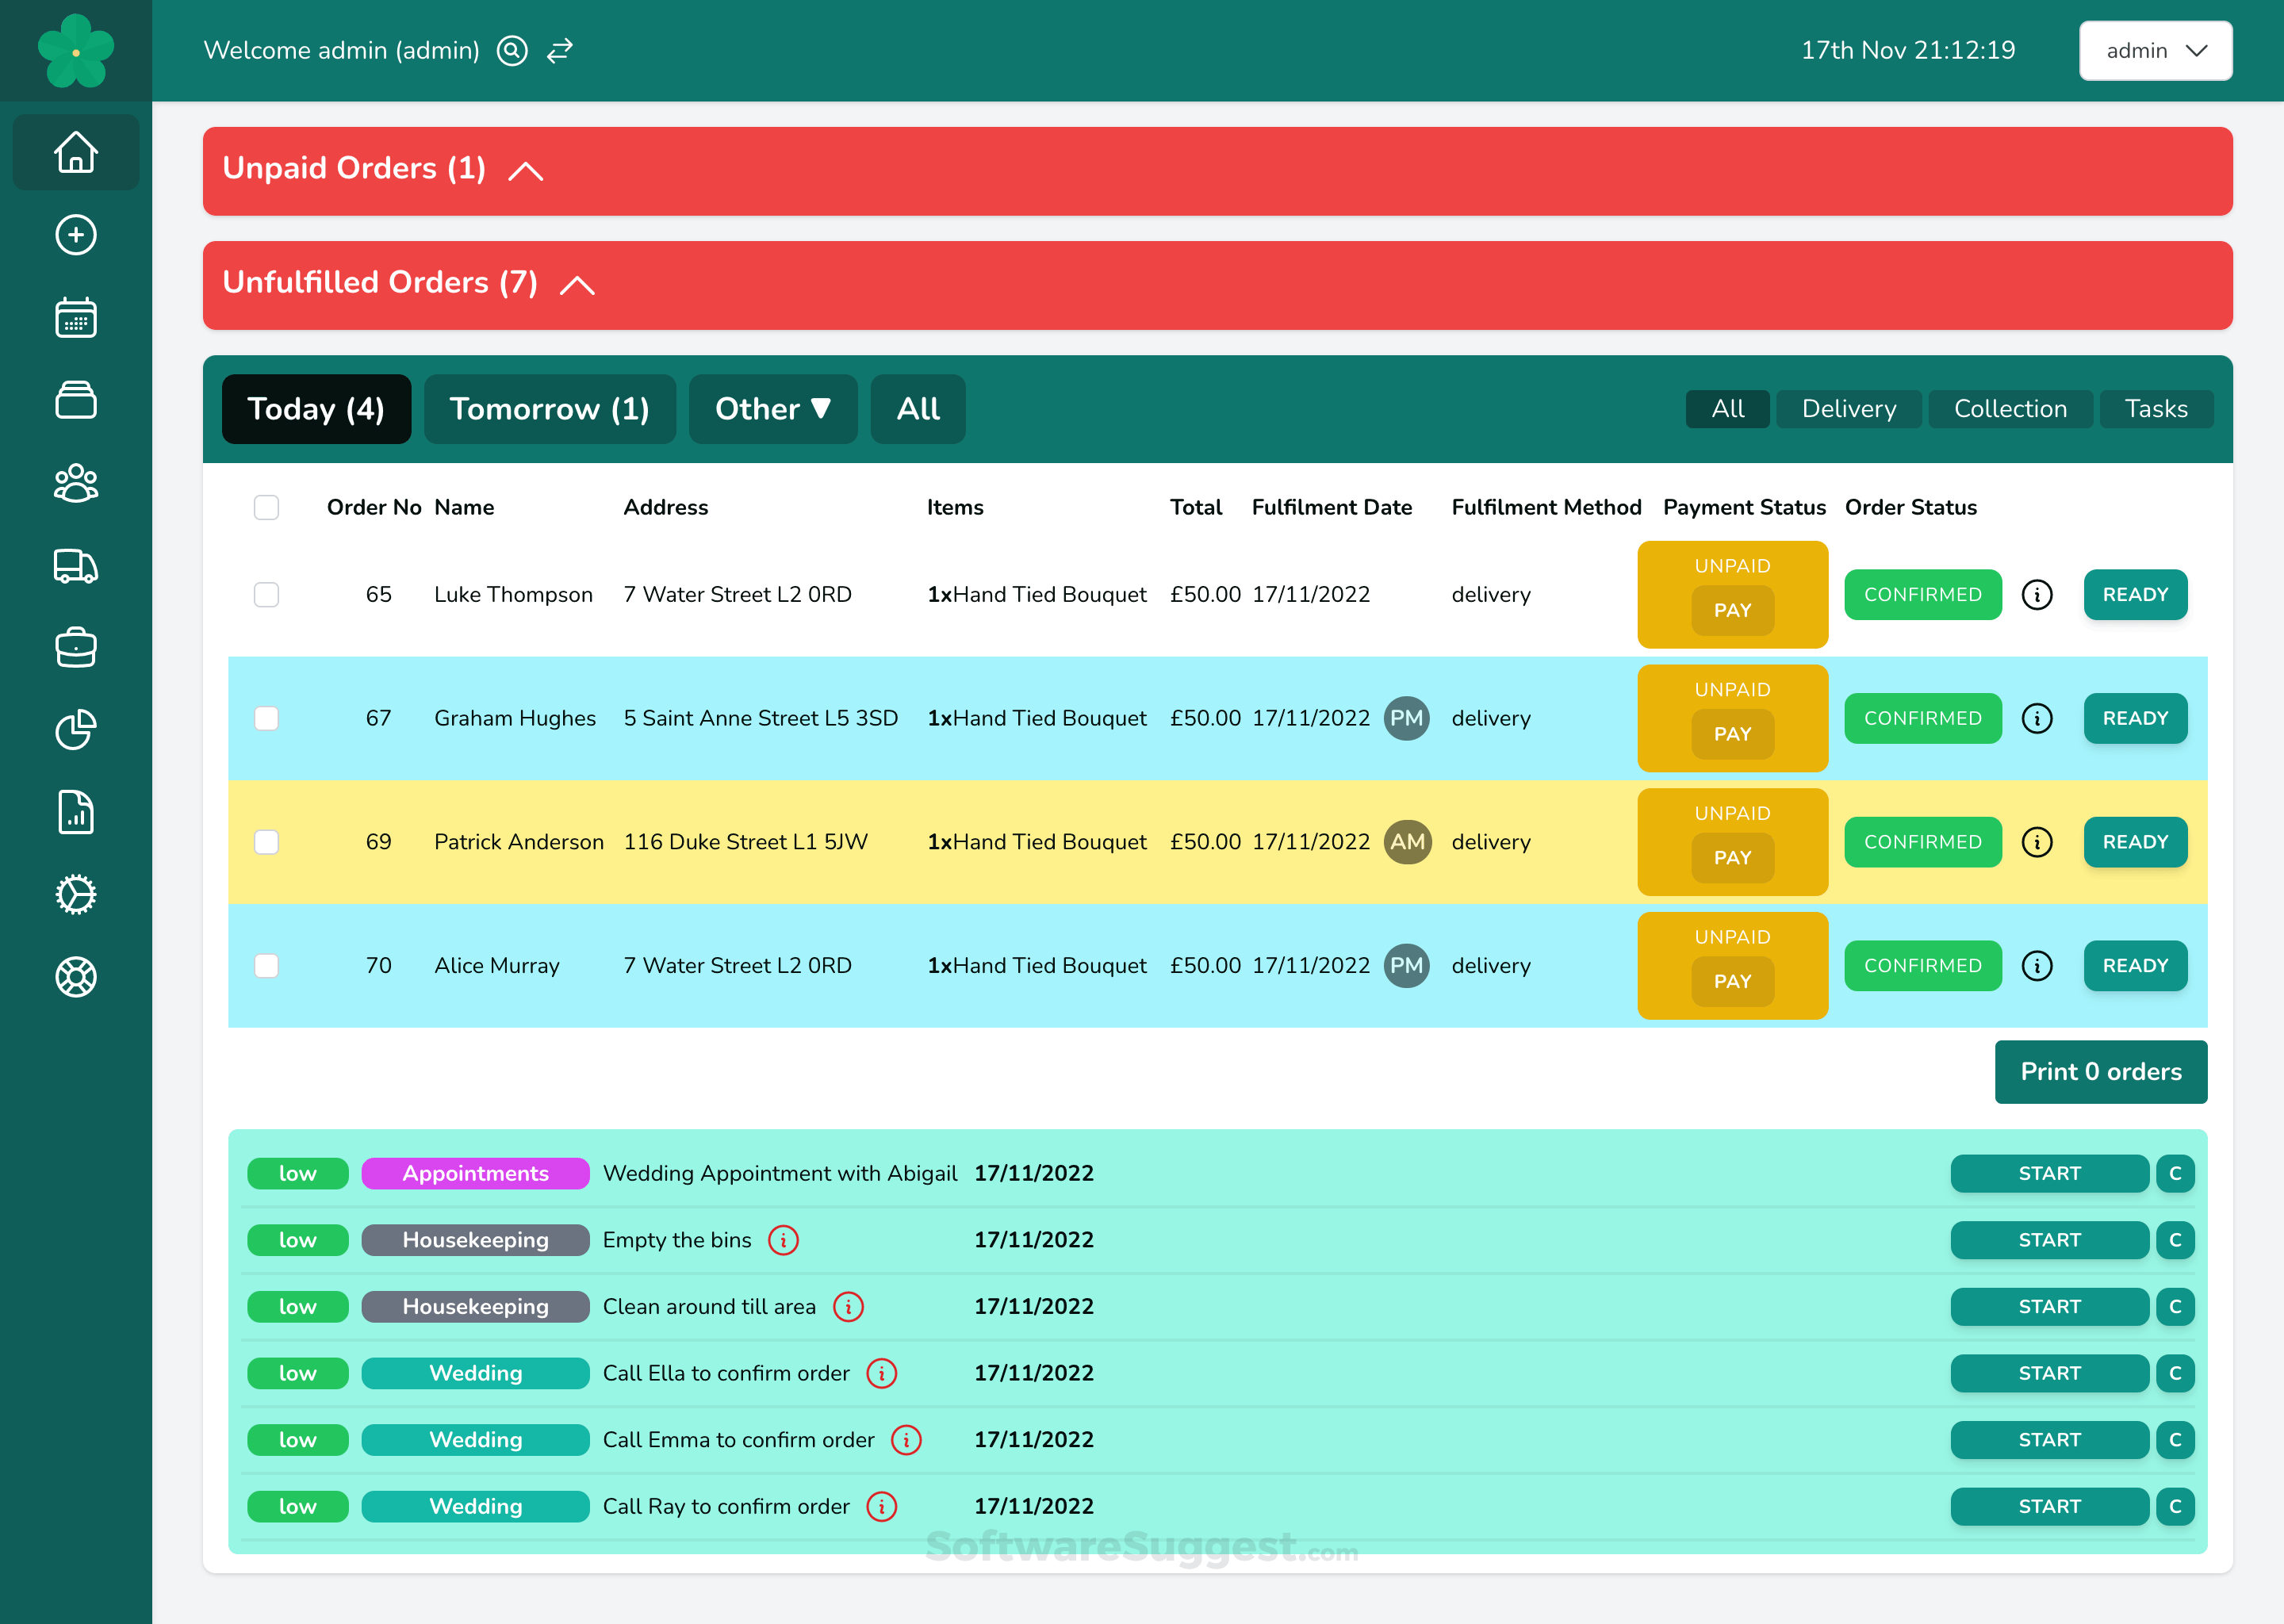Open the pie chart reports icon
The width and height of the screenshot is (2284, 1624).
[76, 730]
